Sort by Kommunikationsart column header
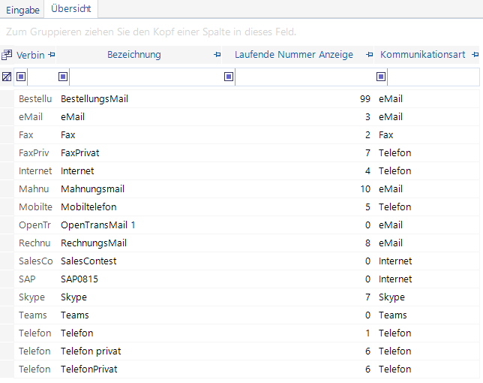The image size is (483, 383). click(x=423, y=55)
